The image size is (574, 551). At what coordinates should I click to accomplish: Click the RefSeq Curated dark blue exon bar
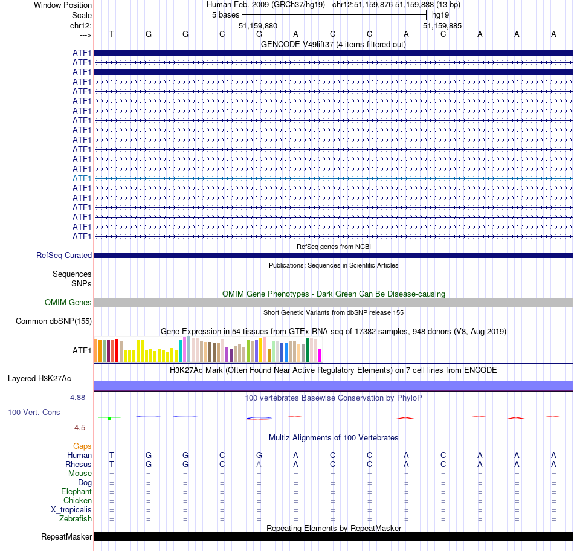pos(334,255)
